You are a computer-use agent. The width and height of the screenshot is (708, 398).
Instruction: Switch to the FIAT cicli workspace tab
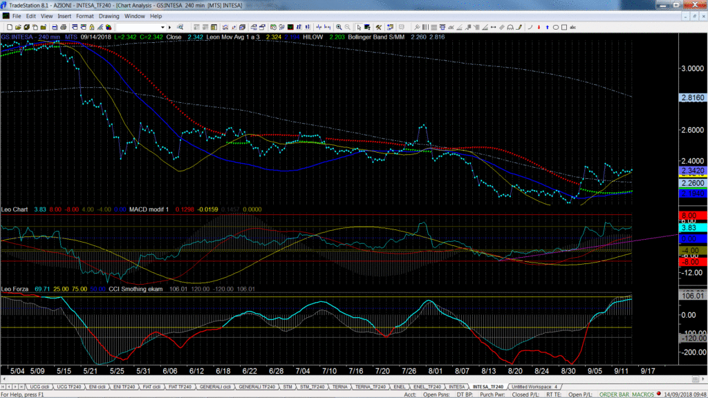coord(151,387)
